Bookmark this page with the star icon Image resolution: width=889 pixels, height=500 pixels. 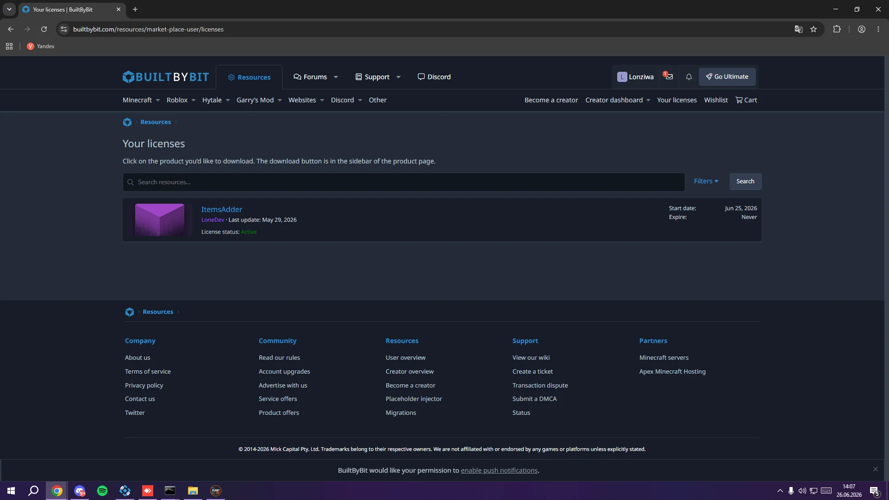(x=814, y=29)
